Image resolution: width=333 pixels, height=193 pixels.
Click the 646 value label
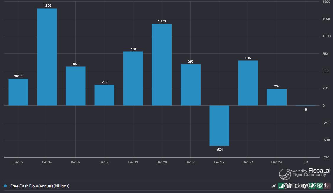[x=248, y=58]
